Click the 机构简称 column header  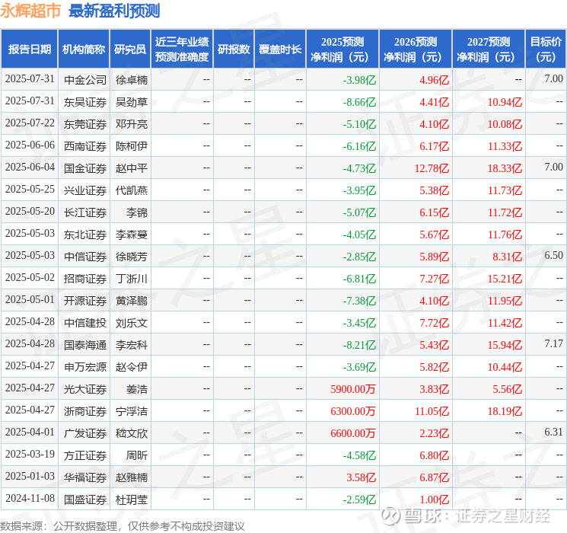tap(84, 49)
